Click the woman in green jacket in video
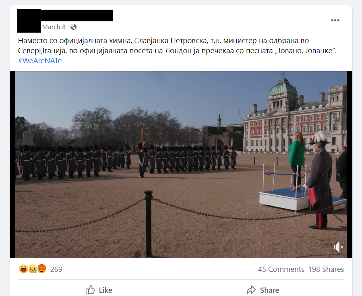This screenshot has height=296, width=362. pos(296,161)
